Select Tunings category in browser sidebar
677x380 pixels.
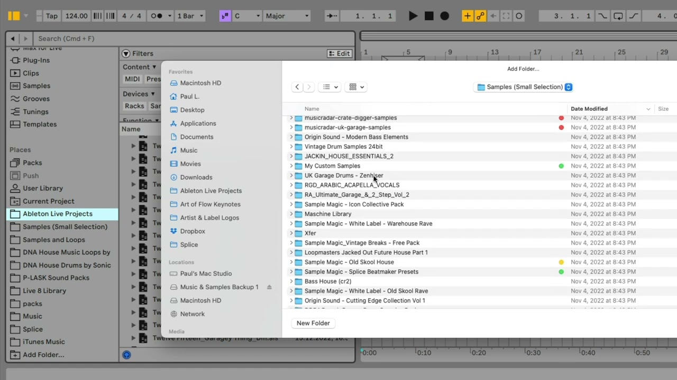tap(35, 112)
